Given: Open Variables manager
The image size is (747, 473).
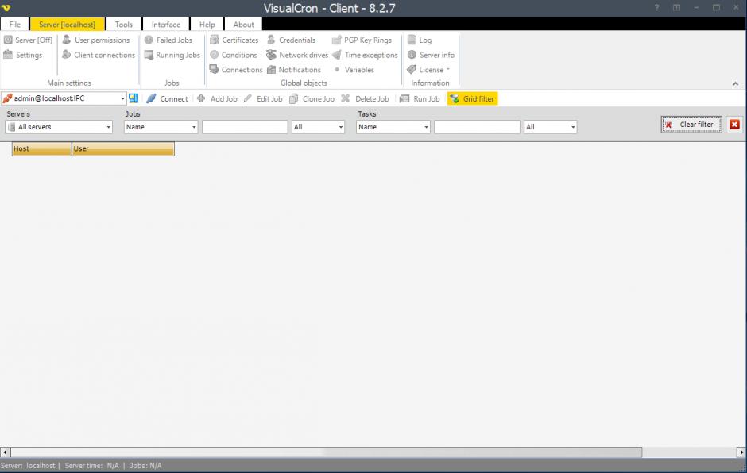Looking at the screenshot, I should [354, 70].
